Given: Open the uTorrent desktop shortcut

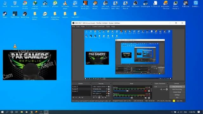Looking at the screenshot, I should pyautogui.click(x=55, y=4).
